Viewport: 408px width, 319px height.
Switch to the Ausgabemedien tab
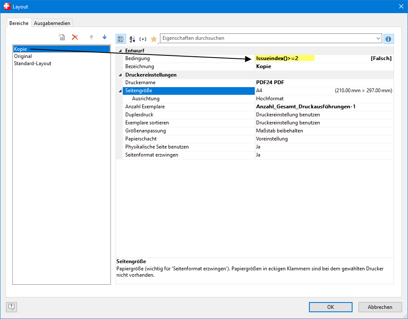[x=52, y=23]
